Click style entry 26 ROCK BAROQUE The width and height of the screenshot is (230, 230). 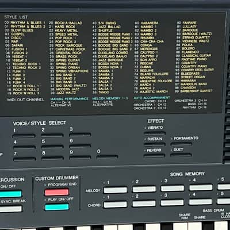(66, 45)
